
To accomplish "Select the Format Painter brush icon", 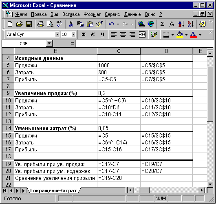I will click(x=99, y=24).
